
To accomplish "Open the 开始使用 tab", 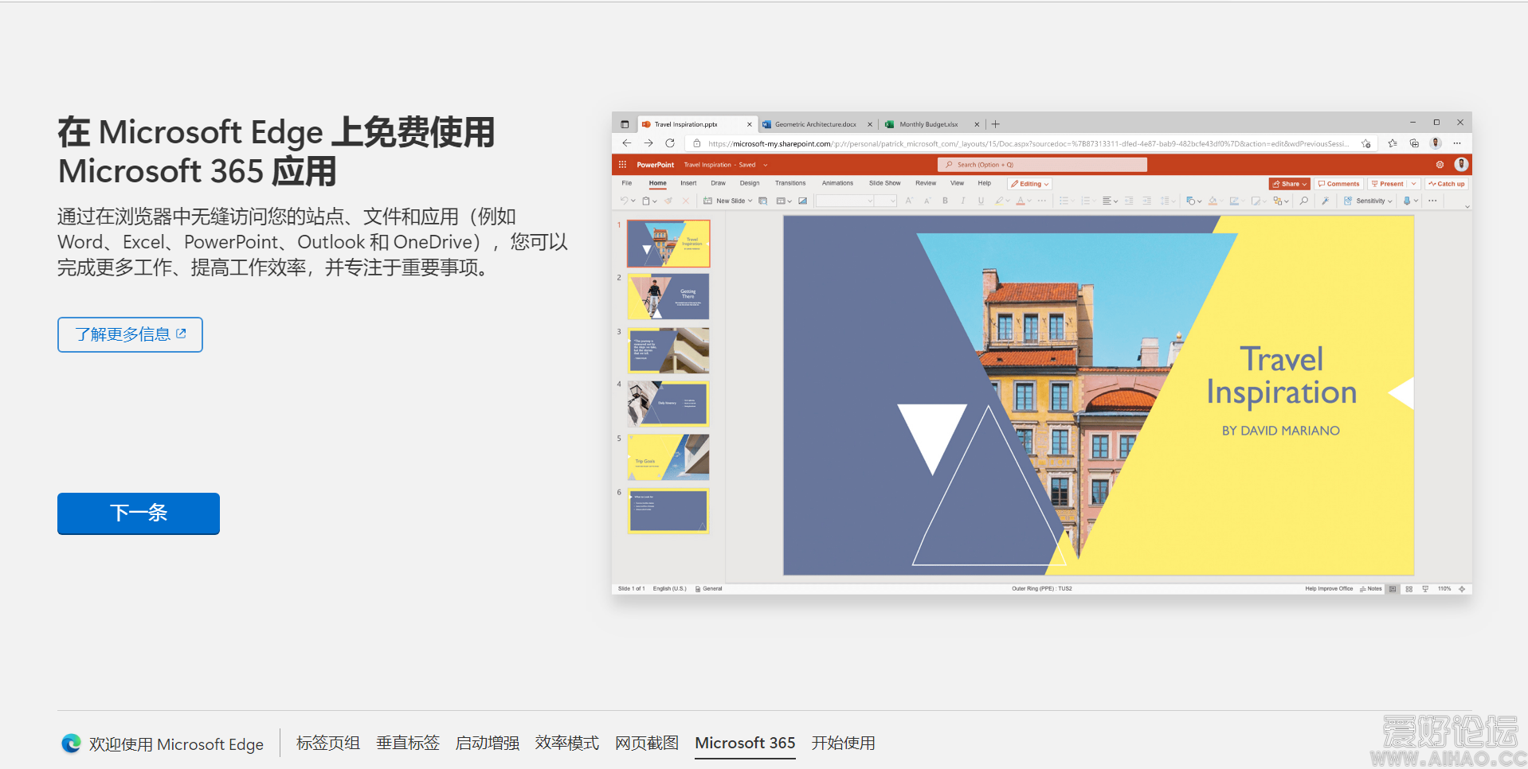I will tap(843, 743).
